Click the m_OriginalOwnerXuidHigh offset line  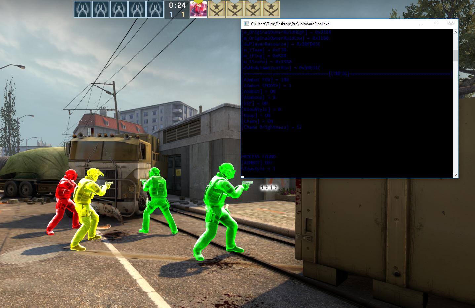(x=287, y=32)
